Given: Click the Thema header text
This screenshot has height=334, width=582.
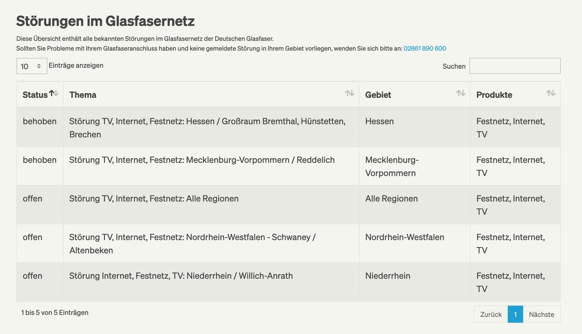Looking at the screenshot, I should click(83, 95).
